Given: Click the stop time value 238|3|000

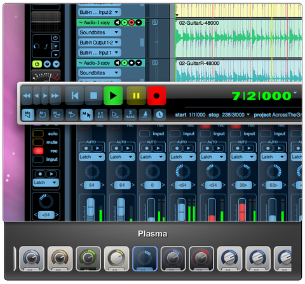Looking at the screenshot, I should click(233, 115).
